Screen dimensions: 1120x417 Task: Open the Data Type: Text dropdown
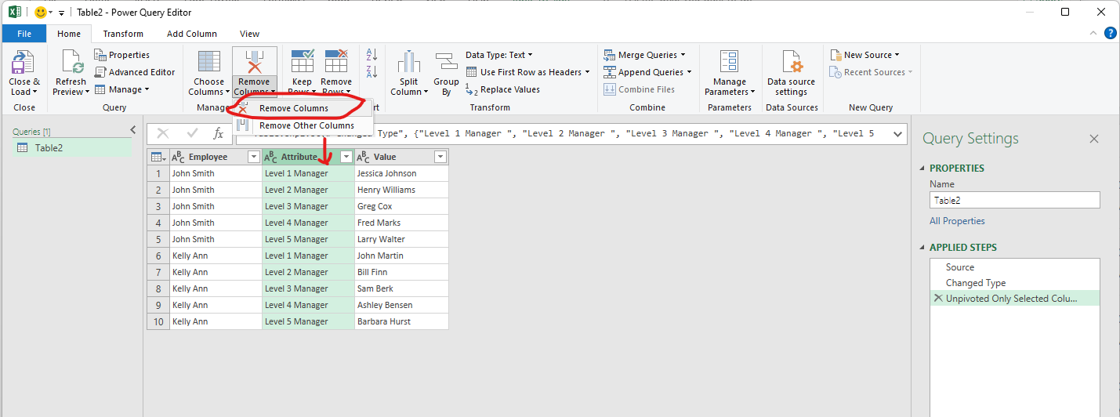click(x=498, y=55)
